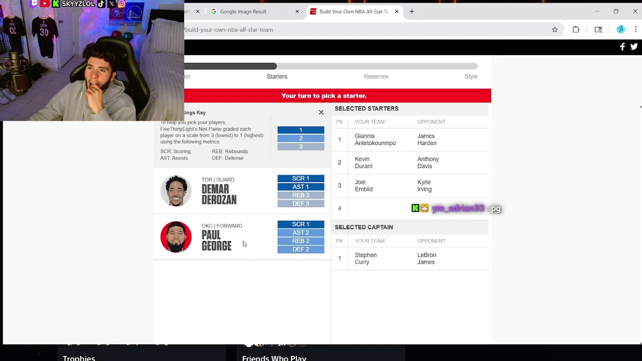
Task: Click DeRozan's REB 3 rating bar
Action: click(301, 195)
